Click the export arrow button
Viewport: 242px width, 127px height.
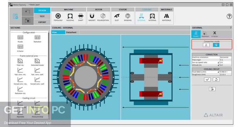click(212, 89)
